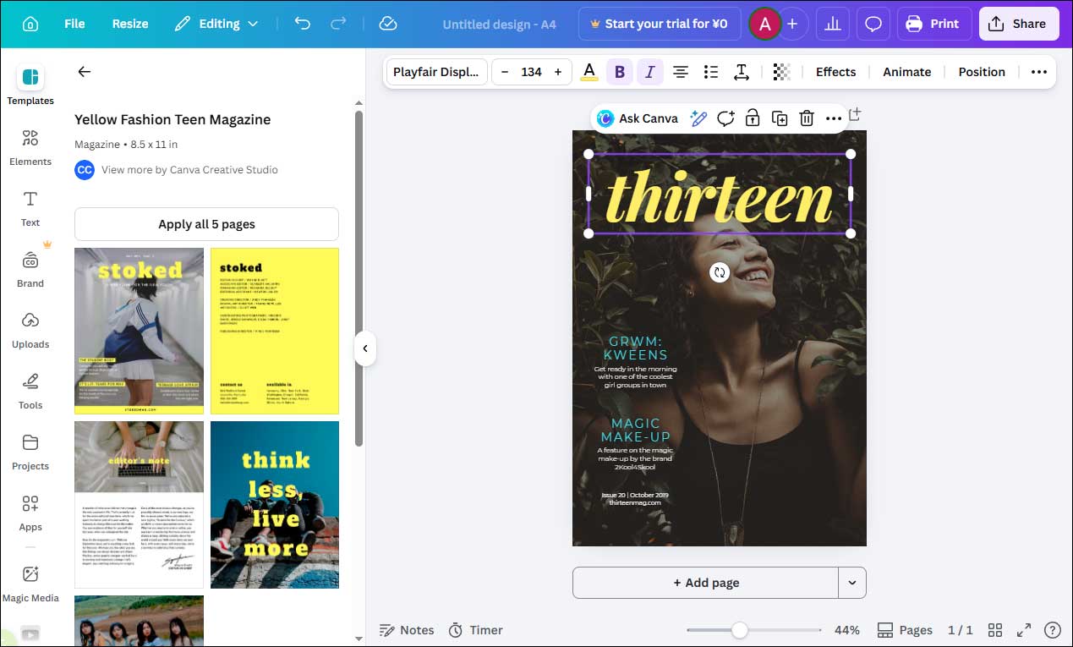This screenshot has width=1073, height=647.
Task: Lock the selected text element
Action: click(x=752, y=118)
